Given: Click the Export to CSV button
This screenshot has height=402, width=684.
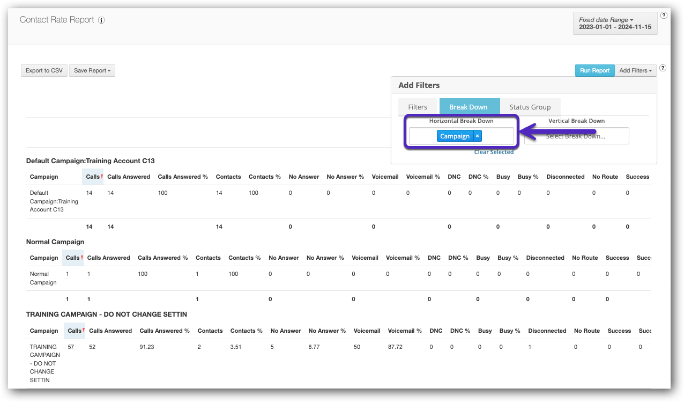Looking at the screenshot, I should click(44, 70).
